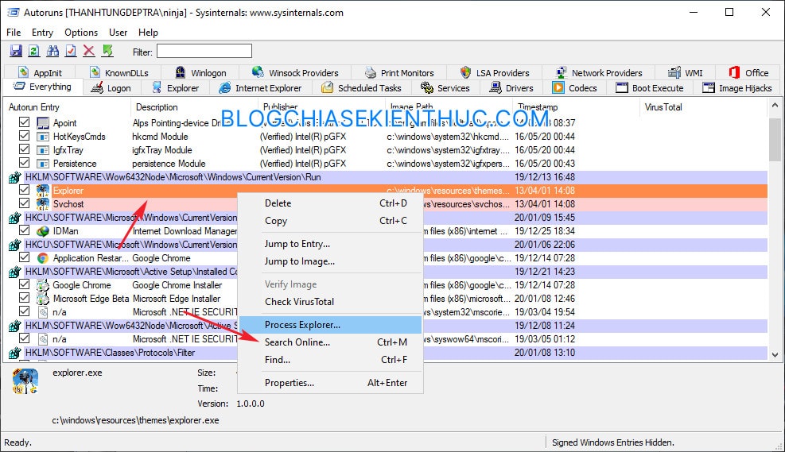Image resolution: width=785 pixels, height=452 pixels.
Task: Click the Autoruns title bar icon
Action: [13, 13]
